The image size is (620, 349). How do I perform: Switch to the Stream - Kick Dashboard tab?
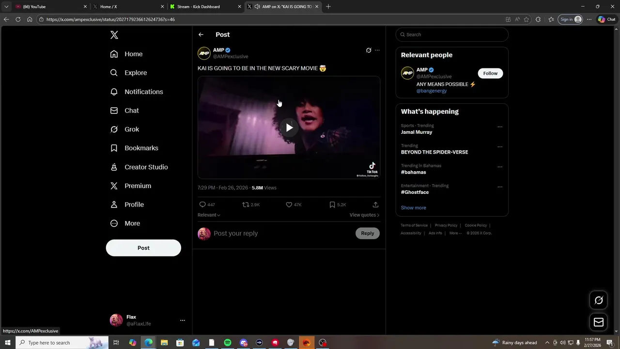click(x=205, y=7)
